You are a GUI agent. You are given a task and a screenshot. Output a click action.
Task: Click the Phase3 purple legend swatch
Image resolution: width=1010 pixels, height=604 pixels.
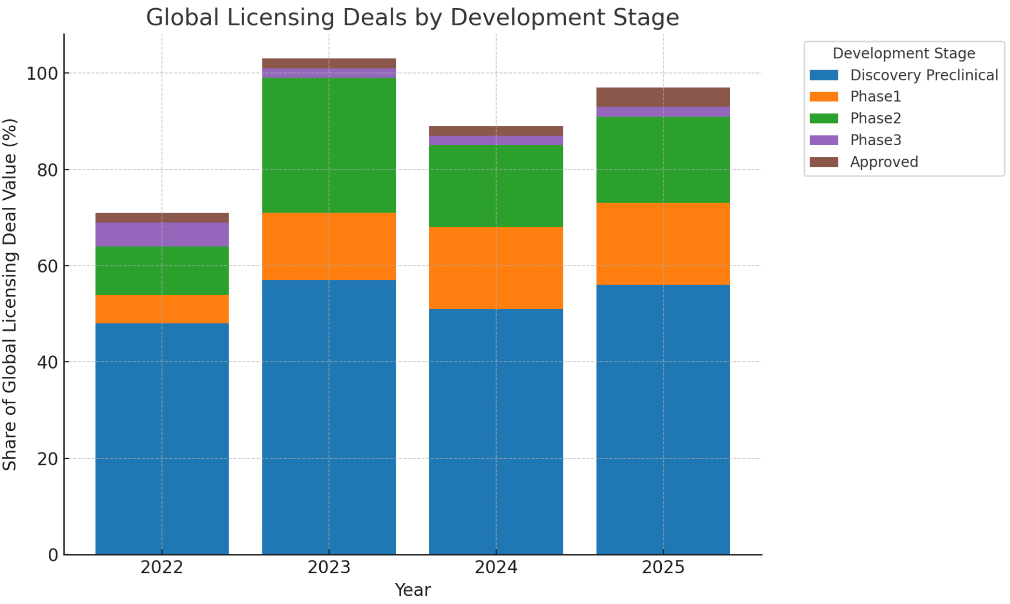[x=823, y=140]
